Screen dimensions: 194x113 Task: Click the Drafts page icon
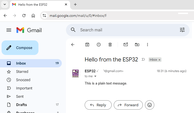pos(9,105)
